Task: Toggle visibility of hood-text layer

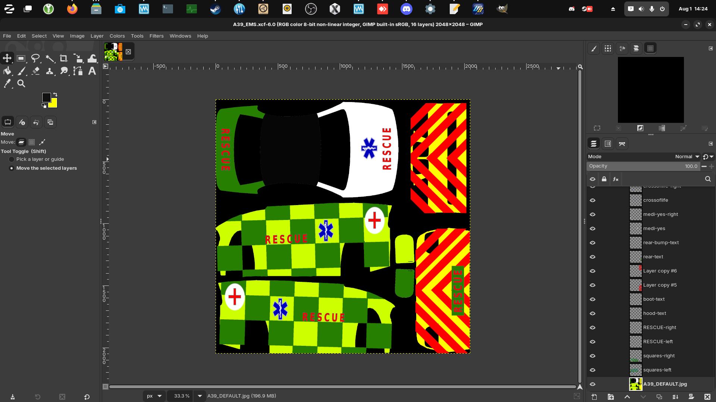Action: click(x=593, y=313)
